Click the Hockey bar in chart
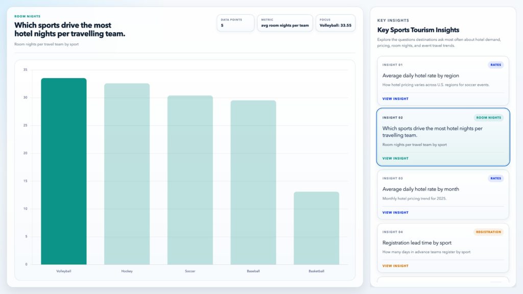The width and height of the screenshot is (523, 294). pyautogui.click(x=127, y=174)
